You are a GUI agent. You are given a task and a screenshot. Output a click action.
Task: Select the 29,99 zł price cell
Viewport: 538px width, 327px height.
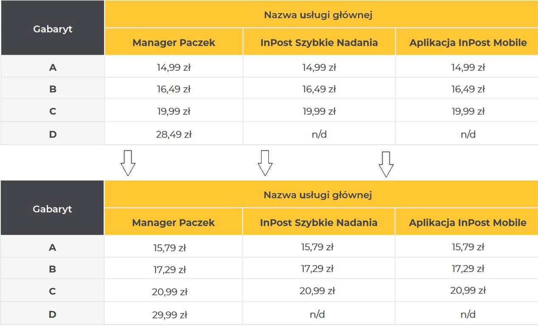tap(169, 315)
